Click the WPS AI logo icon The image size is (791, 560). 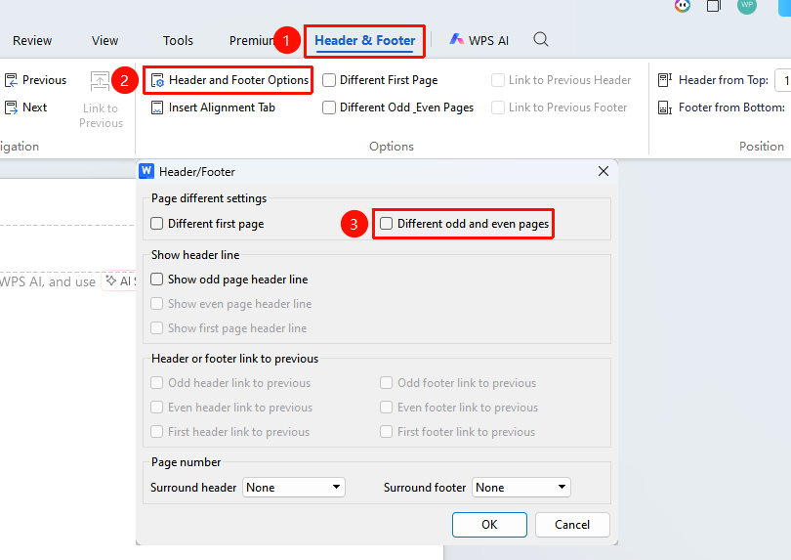457,39
